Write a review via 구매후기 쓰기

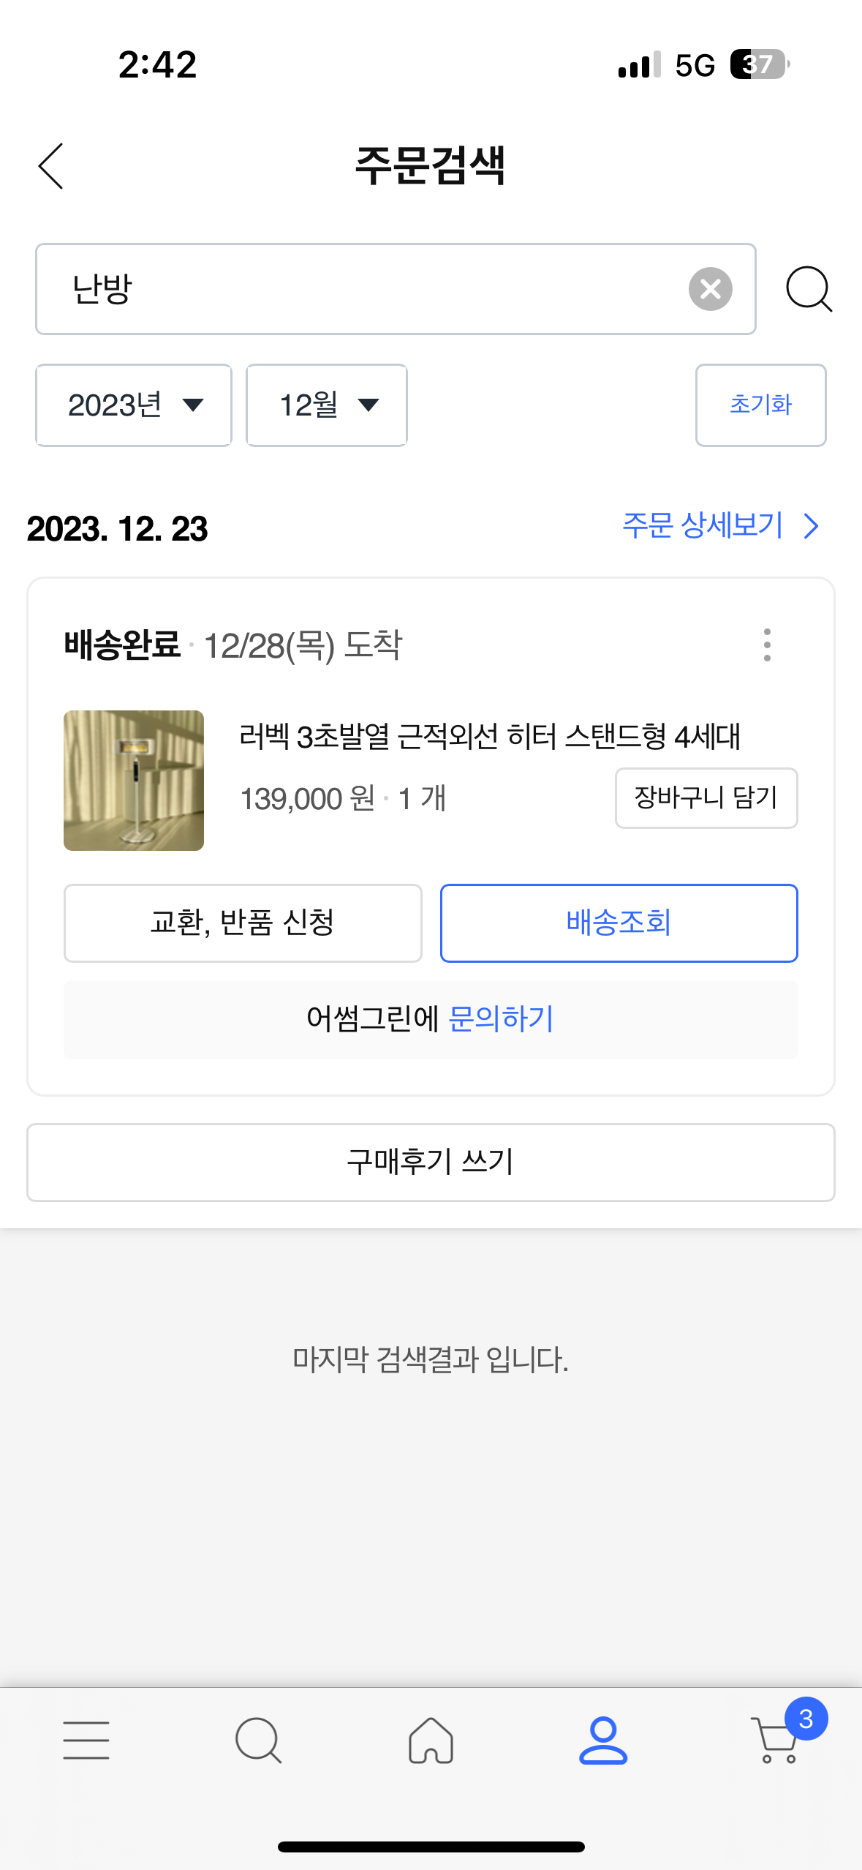point(431,1162)
